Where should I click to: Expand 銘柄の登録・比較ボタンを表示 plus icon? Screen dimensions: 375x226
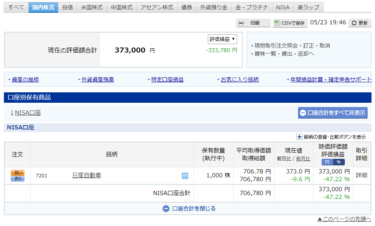coord(299,137)
